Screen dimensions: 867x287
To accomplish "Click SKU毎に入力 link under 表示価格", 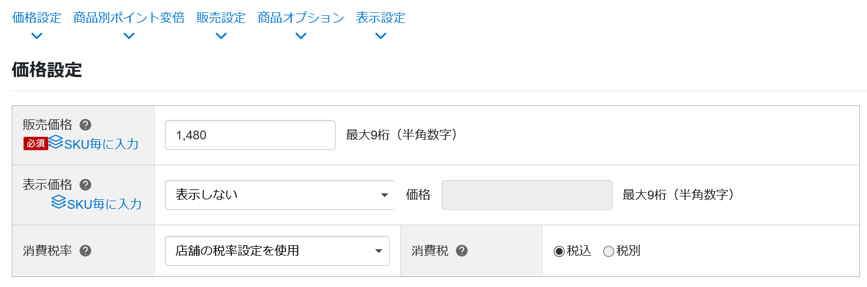I will click(104, 204).
